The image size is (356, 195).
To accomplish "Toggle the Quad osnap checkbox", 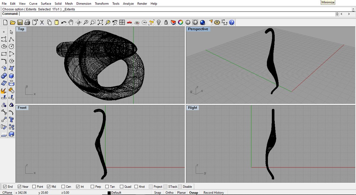I will [121, 187].
